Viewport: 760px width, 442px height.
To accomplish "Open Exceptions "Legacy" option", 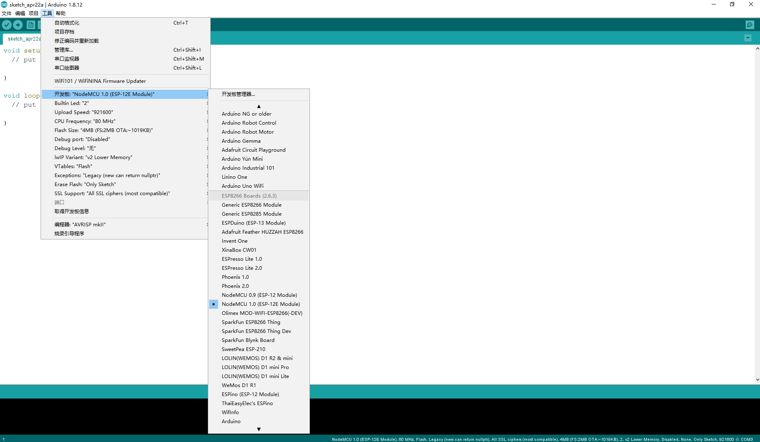I will pyautogui.click(x=126, y=175).
